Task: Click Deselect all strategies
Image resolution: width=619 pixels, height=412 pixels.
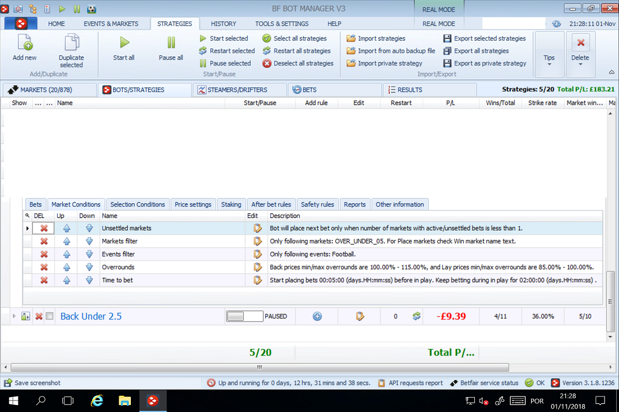Action: click(298, 63)
